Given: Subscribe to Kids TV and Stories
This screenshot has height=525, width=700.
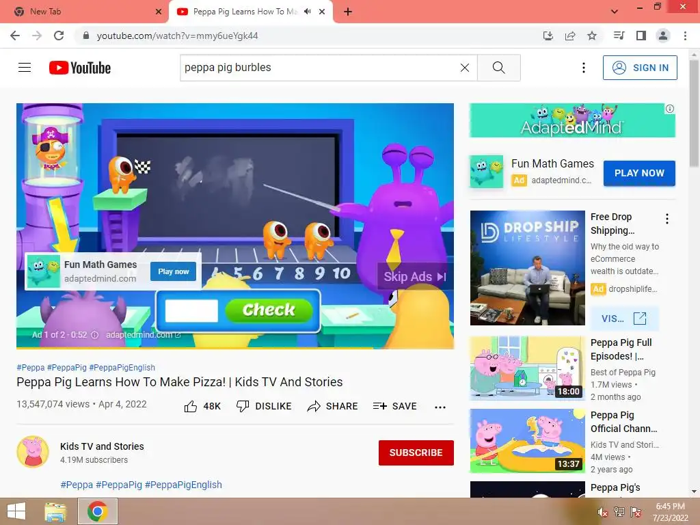Looking at the screenshot, I should (x=416, y=453).
